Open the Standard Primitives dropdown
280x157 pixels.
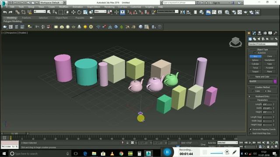point(262,44)
